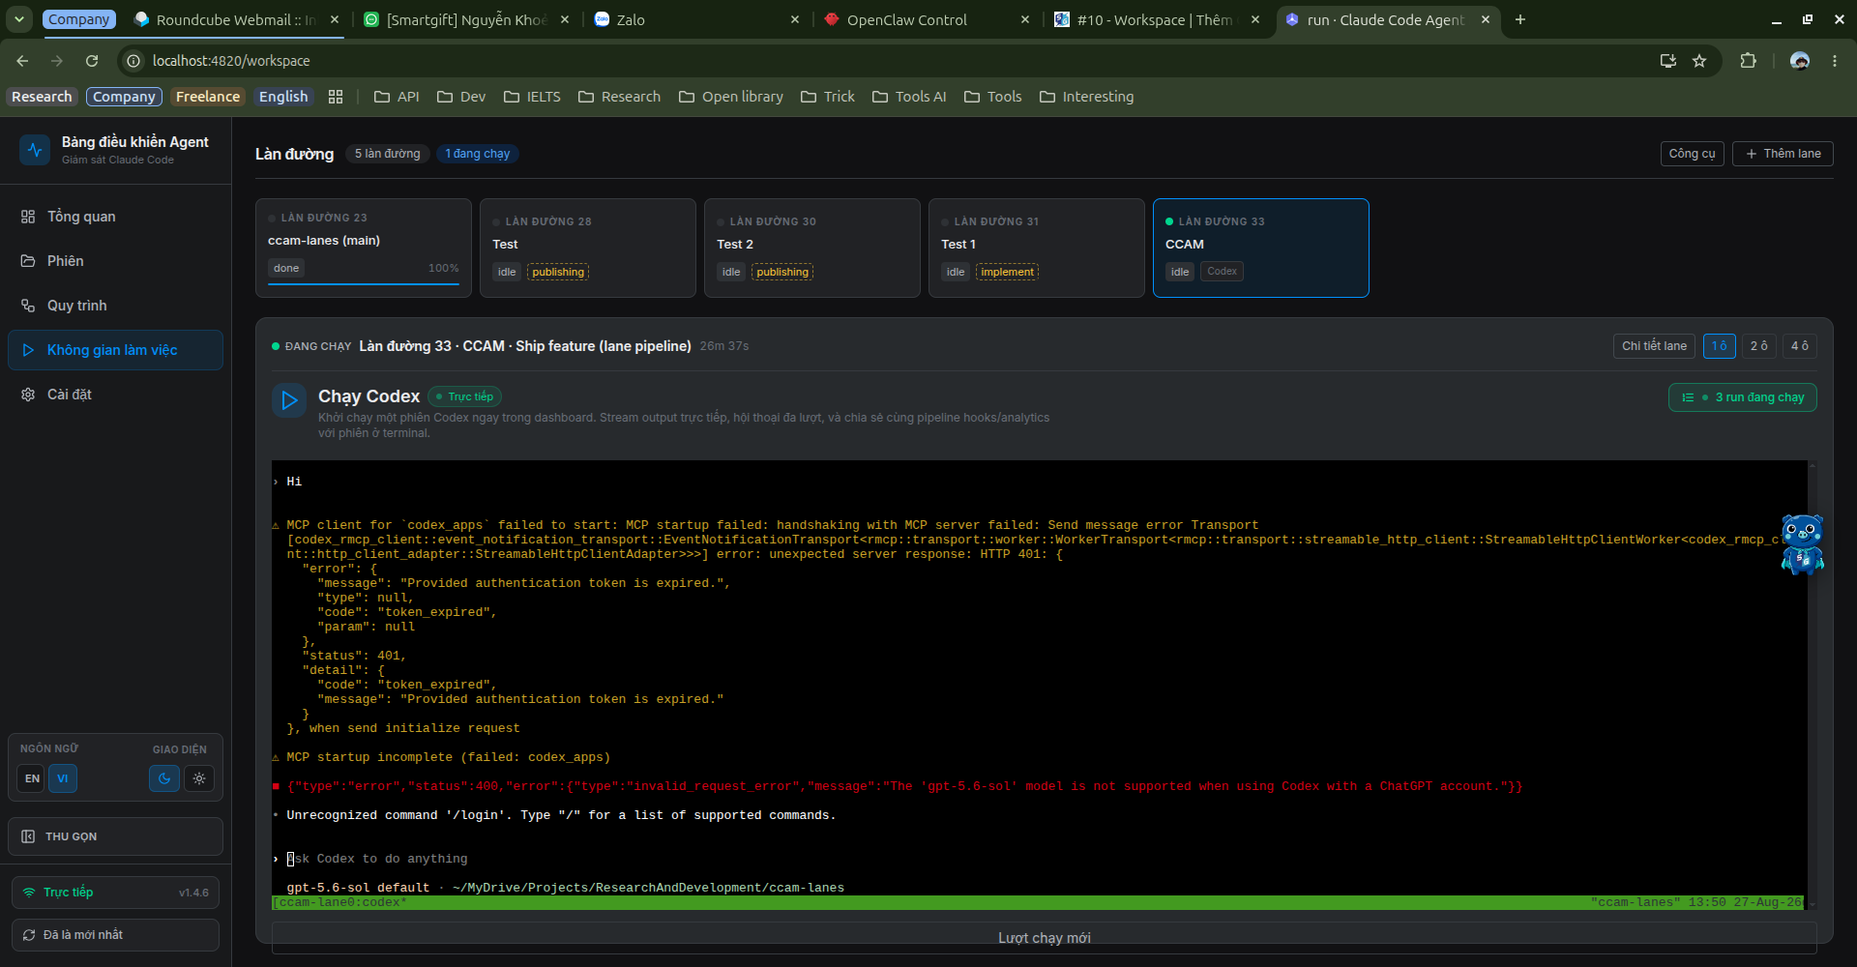The image size is (1857, 967).
Task: Click the ccam-lanes 100% progress bar
Action: (364, 284)
